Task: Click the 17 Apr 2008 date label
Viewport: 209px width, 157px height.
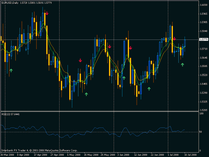Action: (x=40, y=155)
